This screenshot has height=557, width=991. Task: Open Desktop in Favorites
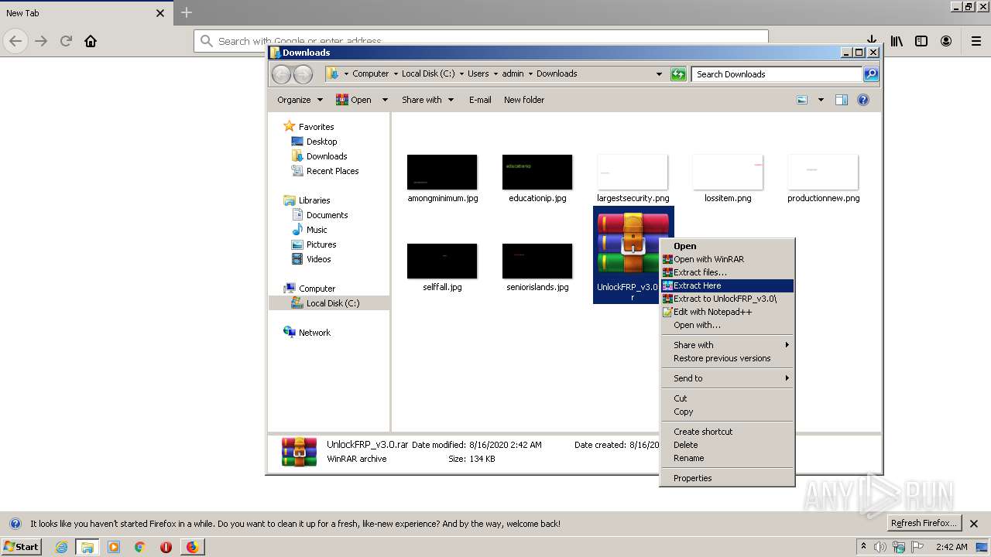(x=321, y=142)
